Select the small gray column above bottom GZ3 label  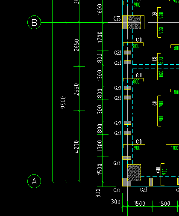[151, 182]
